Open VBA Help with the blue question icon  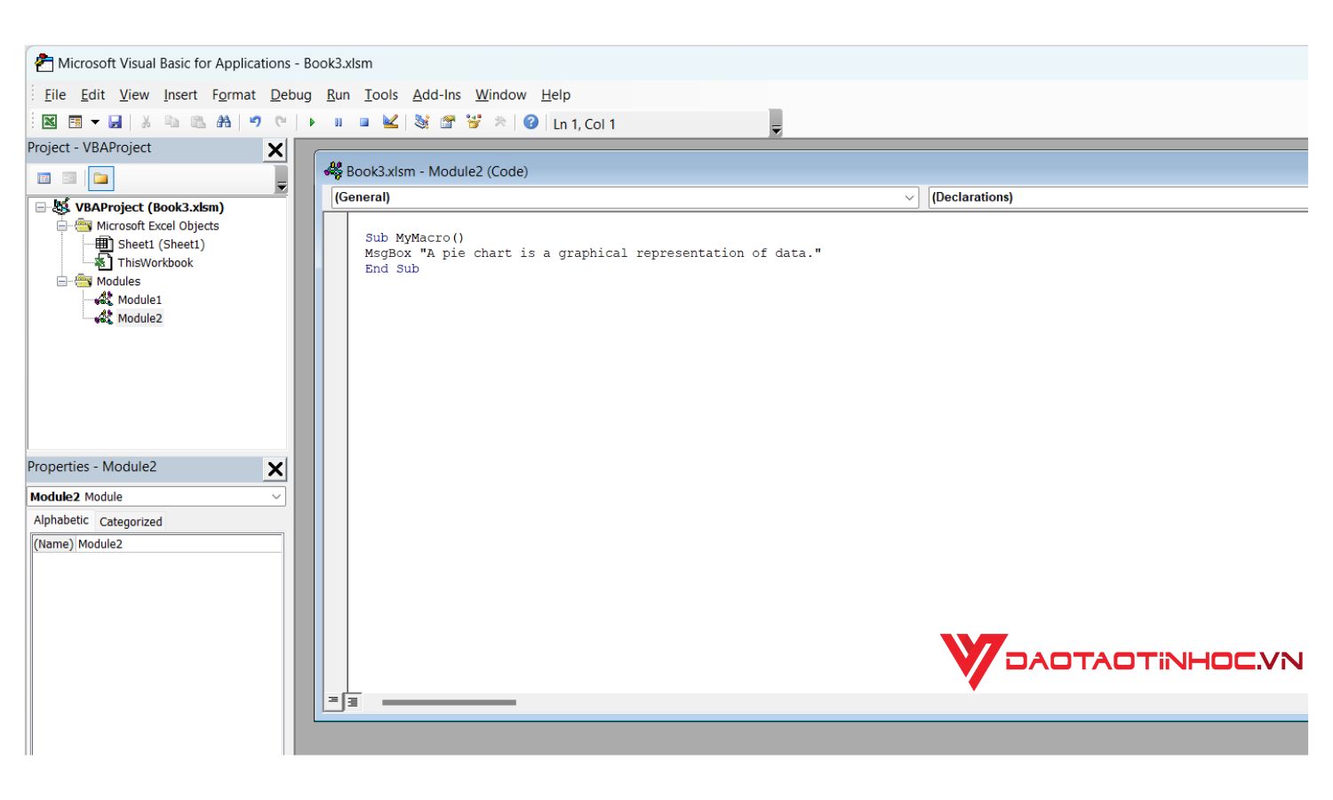531,122
